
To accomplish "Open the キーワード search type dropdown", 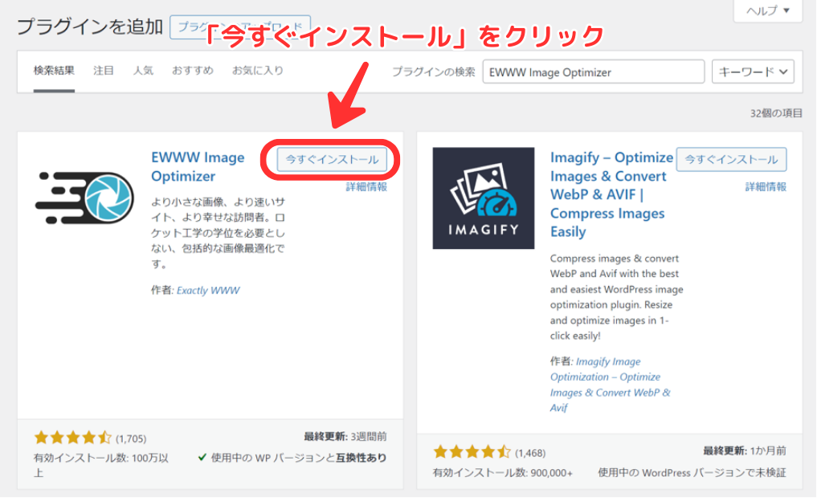I will pyautogui.click(x=753, y=71).
